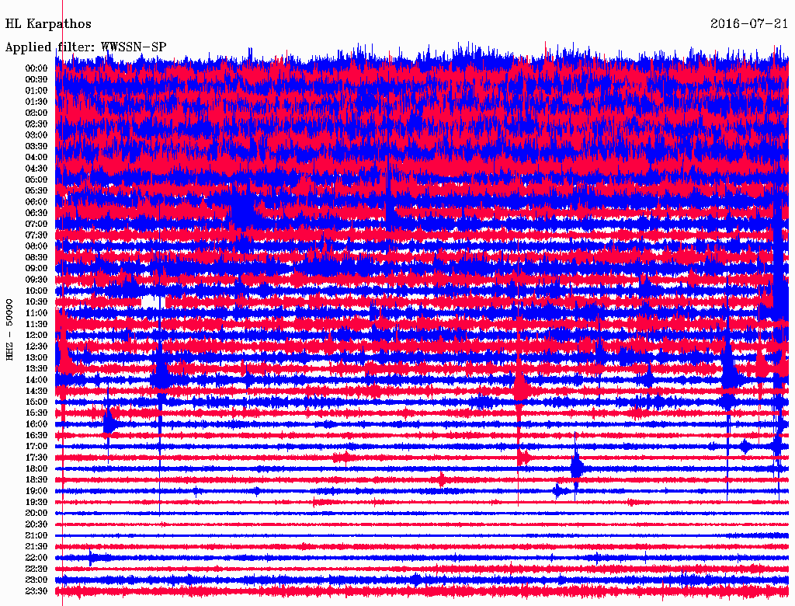Image resolution: width=795 pixels, height=606 pixels.
Task: Click the 21:00 time label
Action: (36, 535)
